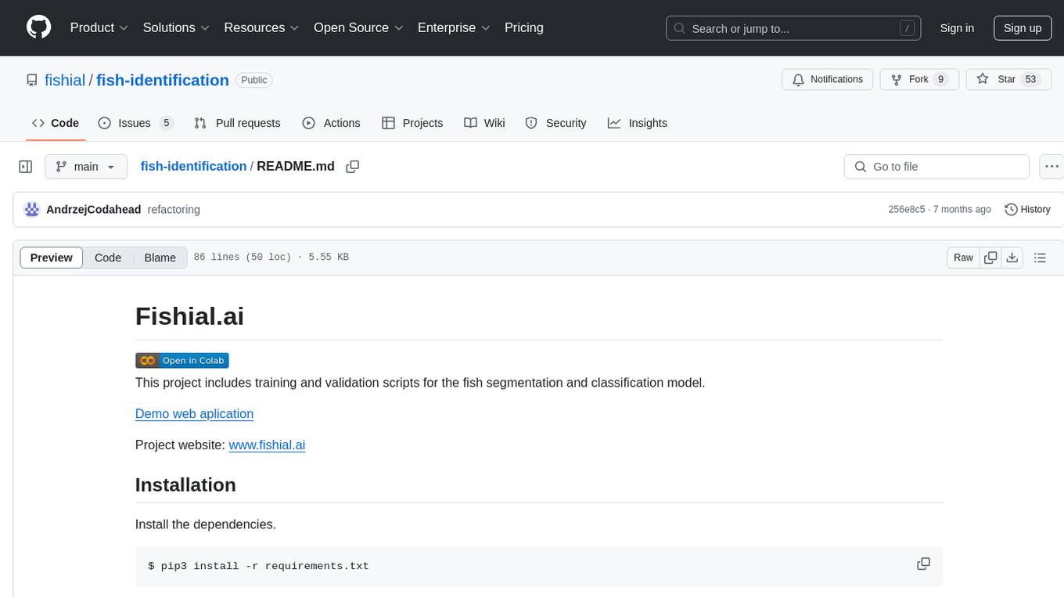This screenshot has height=598, width=1064.
Task: Visit the www.fishial.ai link
Action: click(x=267, y=445)
